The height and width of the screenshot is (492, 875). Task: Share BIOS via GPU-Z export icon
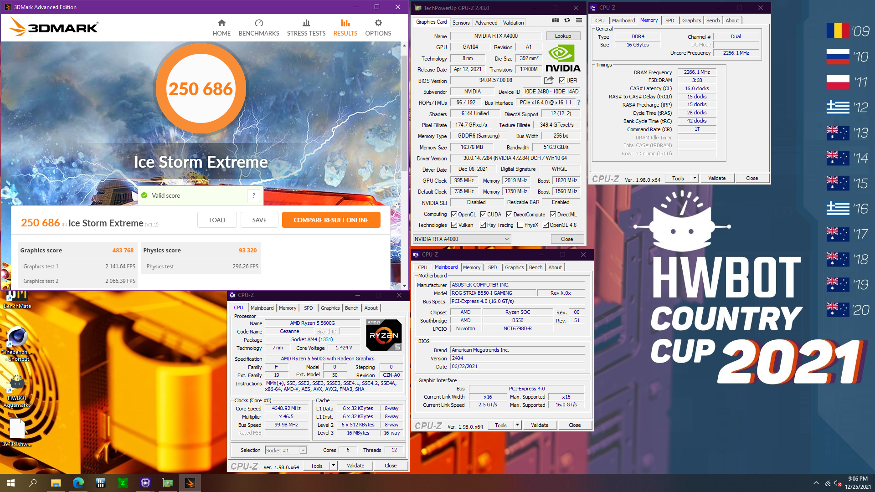click(x=549, y=80)
